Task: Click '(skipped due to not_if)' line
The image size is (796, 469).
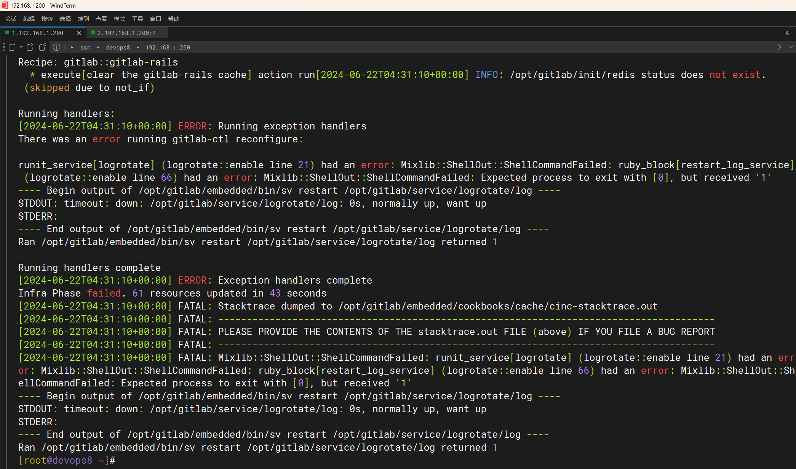Action: coord(90,88)
